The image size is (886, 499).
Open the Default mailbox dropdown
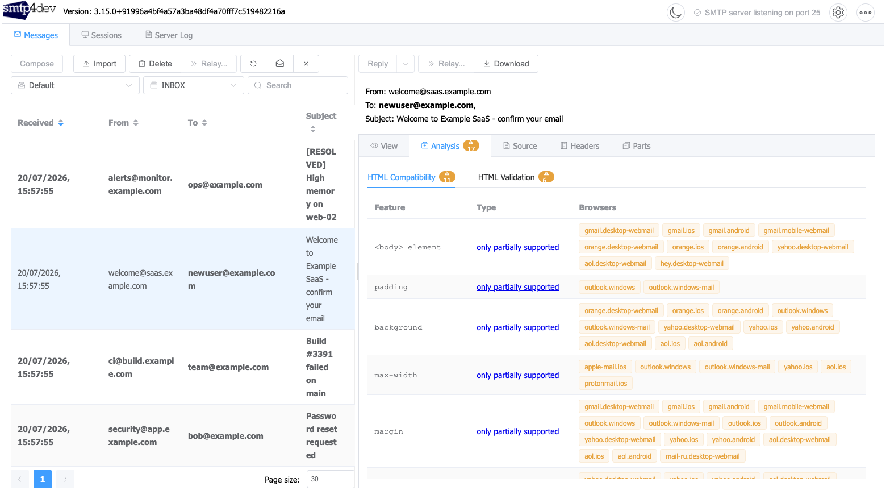pyautogui.click(x=75, y=85)
